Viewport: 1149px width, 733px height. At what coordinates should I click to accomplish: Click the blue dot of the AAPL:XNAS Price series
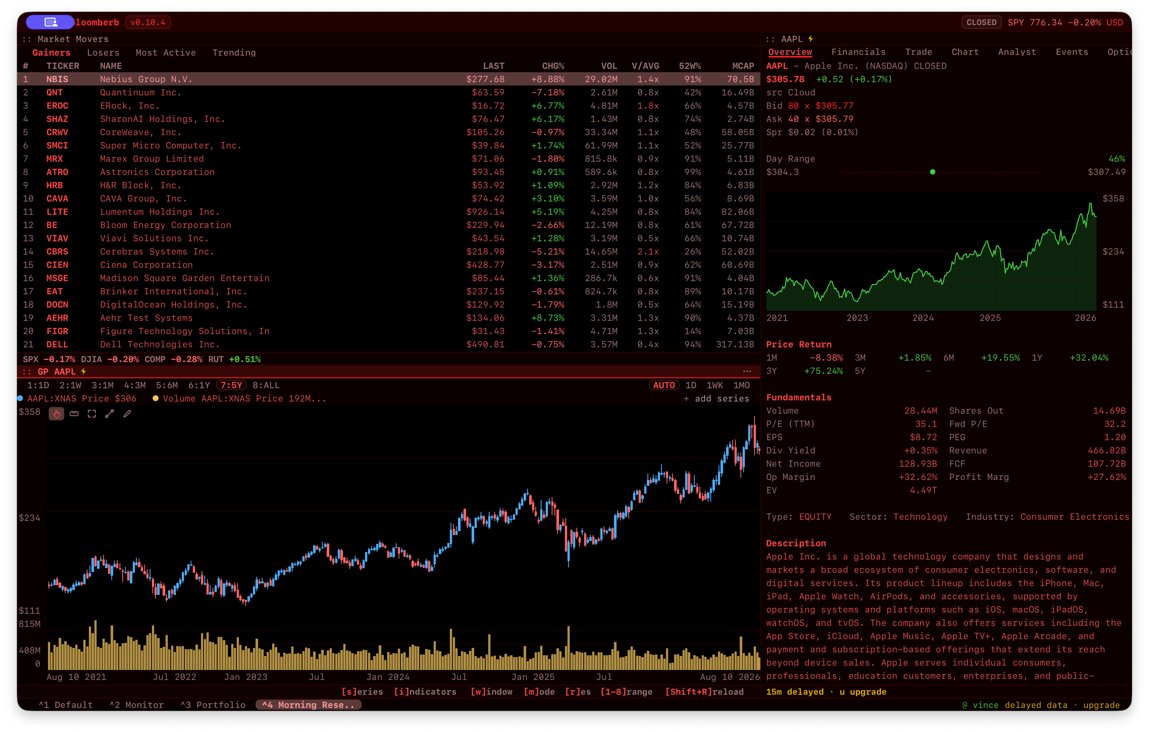[20, 398]
